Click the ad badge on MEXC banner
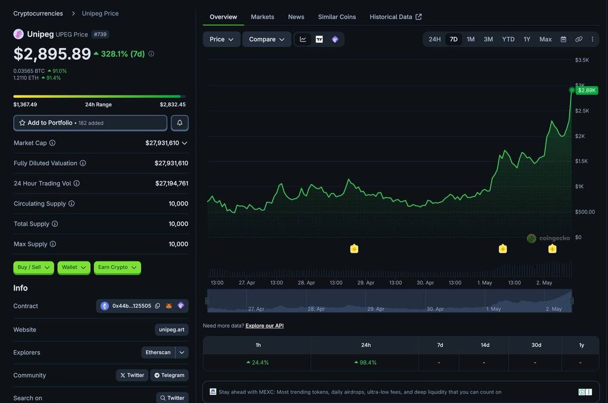Image resolution: width=608 pixels, height=403 pixels. [x=585, y=392]
